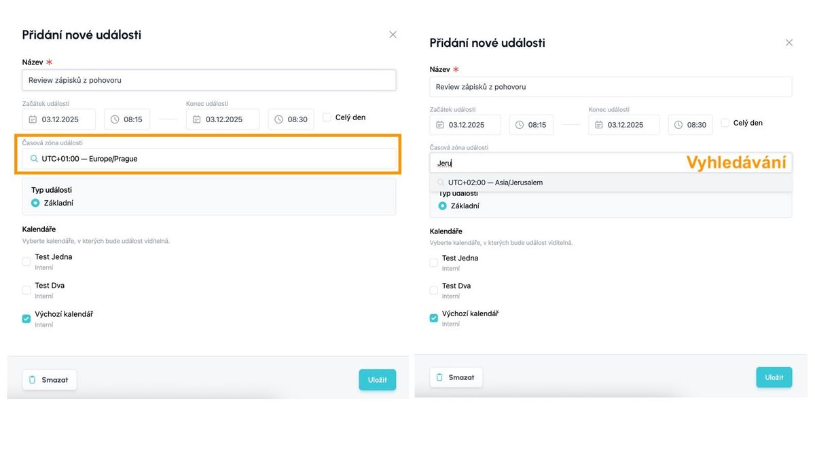The image size is (815, 458).
Task: Uncheck Výchozí kalendář in the right dialog
Action: 434,318
